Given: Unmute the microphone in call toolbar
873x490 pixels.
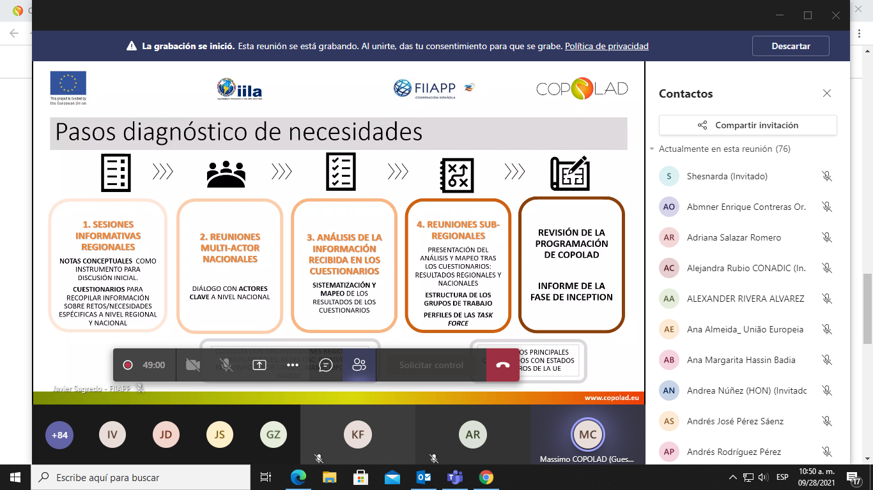Looking at the screenshot, I should (x=226, y=365).
